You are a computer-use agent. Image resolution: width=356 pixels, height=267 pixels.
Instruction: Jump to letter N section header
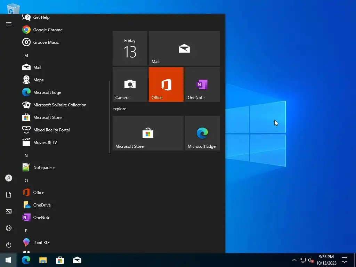tap(26, 155)
